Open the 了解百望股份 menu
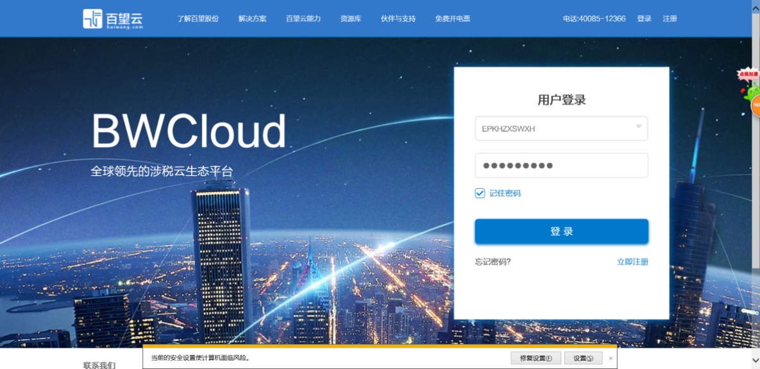Screen dimensions: 760x369 [x=198, y=19]
